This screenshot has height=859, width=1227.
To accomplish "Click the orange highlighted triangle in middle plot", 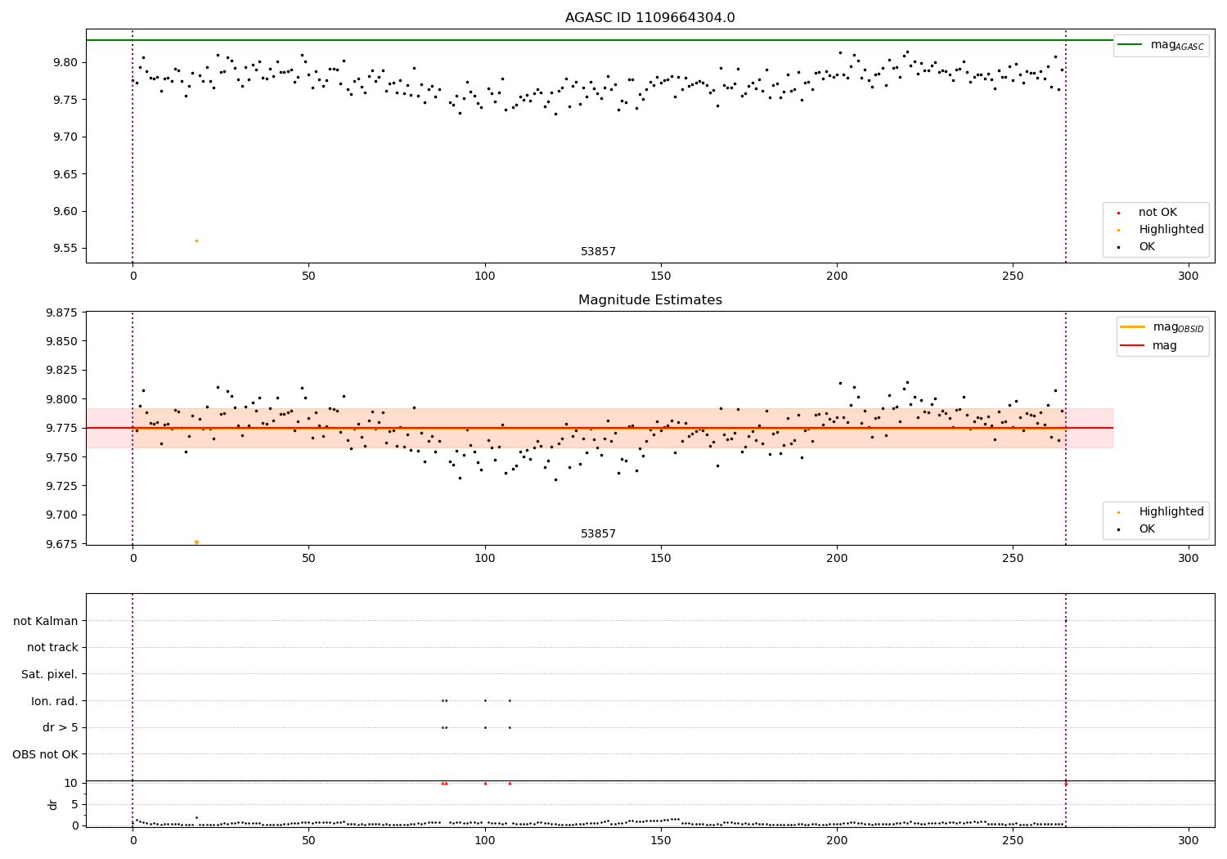I will (196, 542).
